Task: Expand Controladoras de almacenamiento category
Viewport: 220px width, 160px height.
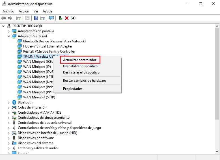Action: click(x=9, y=118)
